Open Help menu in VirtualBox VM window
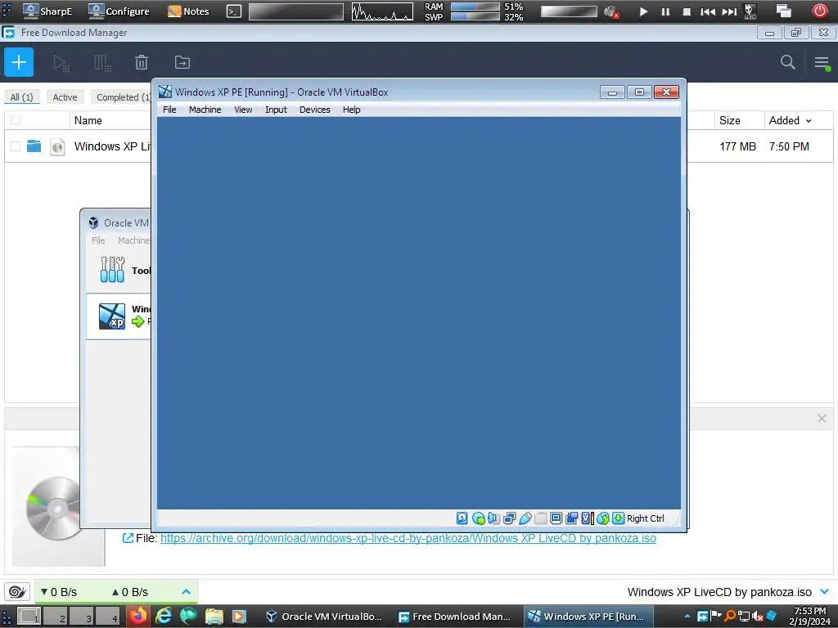The height and width of the screenshot is (628, 838). pyautogui.click(x=352, y=110)
